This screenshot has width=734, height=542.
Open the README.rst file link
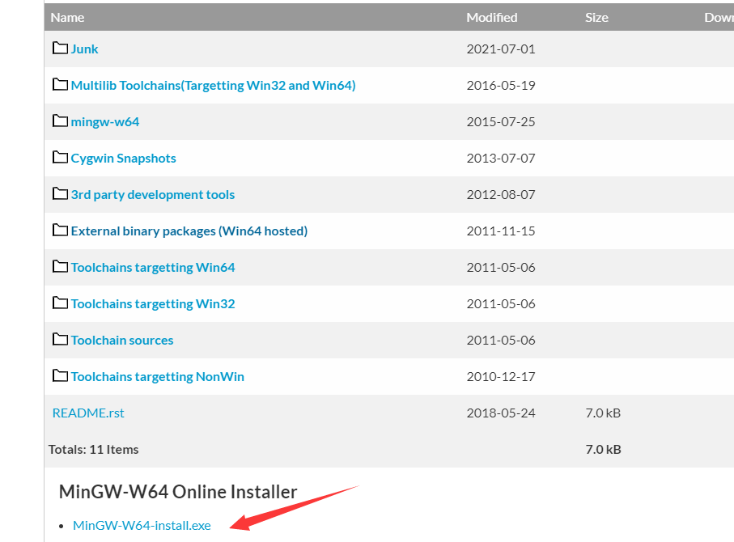click(x=88, y=413)
